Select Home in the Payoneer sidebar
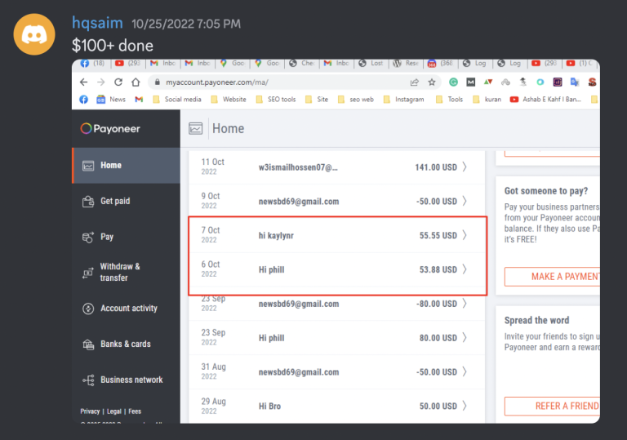Screen dimensions: 627x440 110,166
